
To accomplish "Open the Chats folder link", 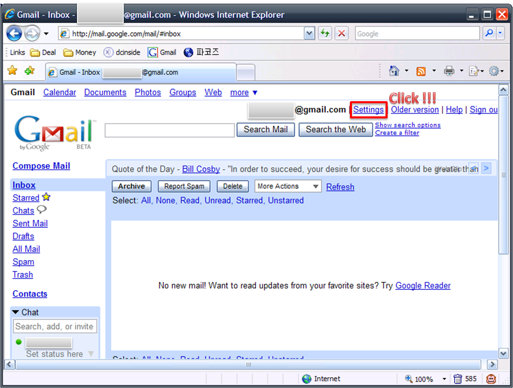I will coord(23,211).
